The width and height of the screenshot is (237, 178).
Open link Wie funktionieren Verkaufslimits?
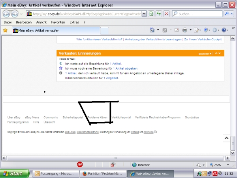click(99, 39)
